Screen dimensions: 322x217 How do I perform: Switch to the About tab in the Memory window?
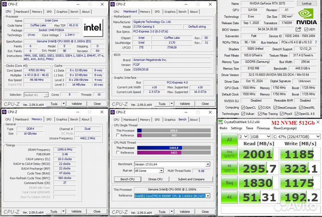point(85,119)
